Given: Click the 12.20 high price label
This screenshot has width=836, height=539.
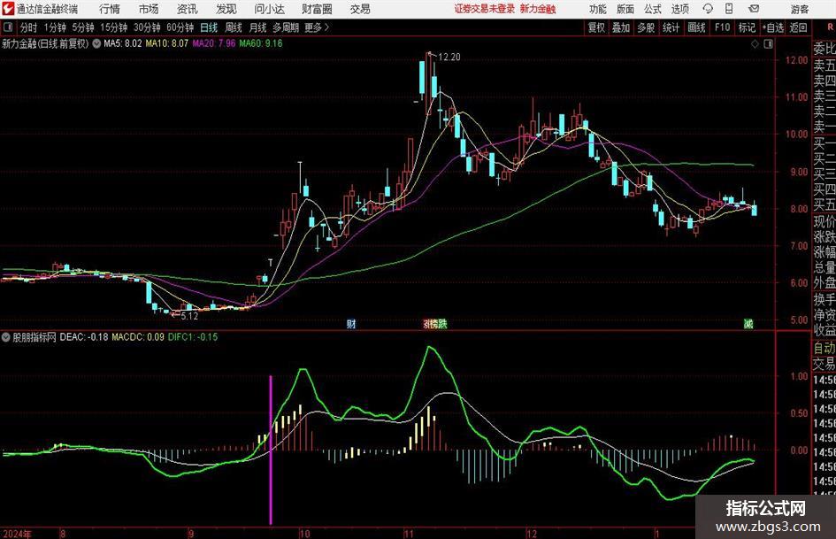Looking at the screenshot, I should pyautogui.click(x=449, y=58).
